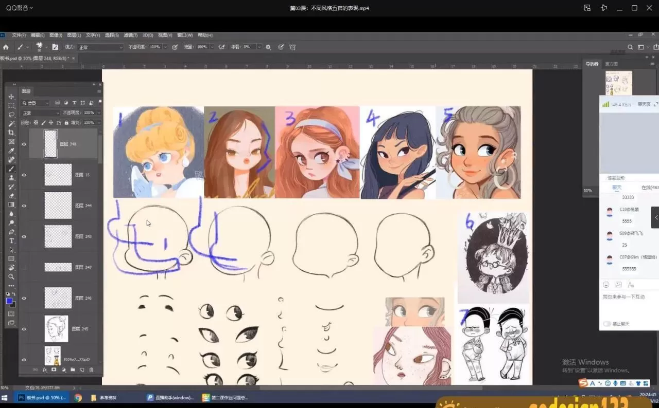Open the brush settings gear in options bar
The image size is (659, 408).
pyautogui.click(x=268, y=47)
